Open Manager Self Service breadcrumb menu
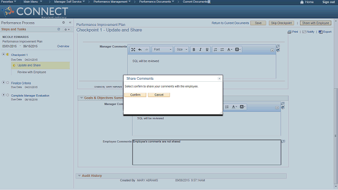Screen dimensions: 338x190 [69, 2]
